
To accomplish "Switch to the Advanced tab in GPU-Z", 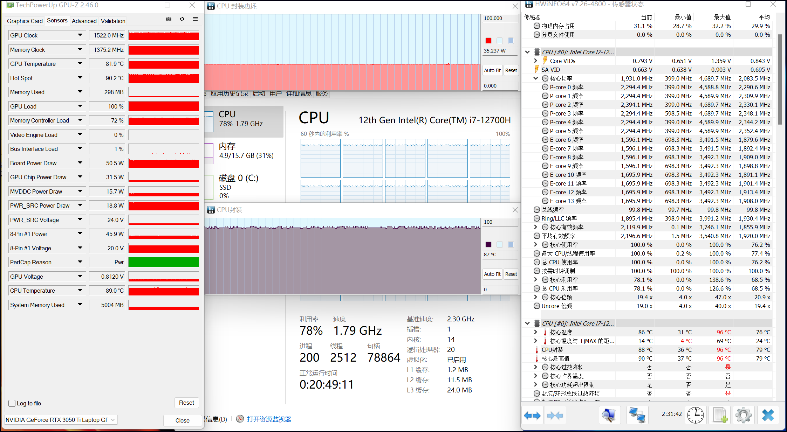I will (x=84, y=21).
